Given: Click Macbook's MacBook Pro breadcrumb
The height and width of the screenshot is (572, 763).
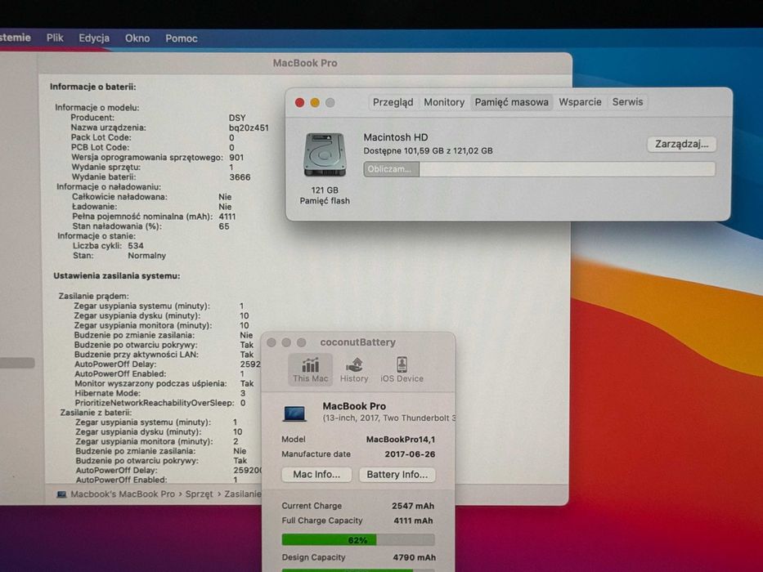Looking at the screenshot, I should tap(123, 494).
